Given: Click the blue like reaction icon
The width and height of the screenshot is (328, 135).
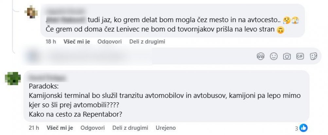Looking at the screenshot, I should (304, 128).
